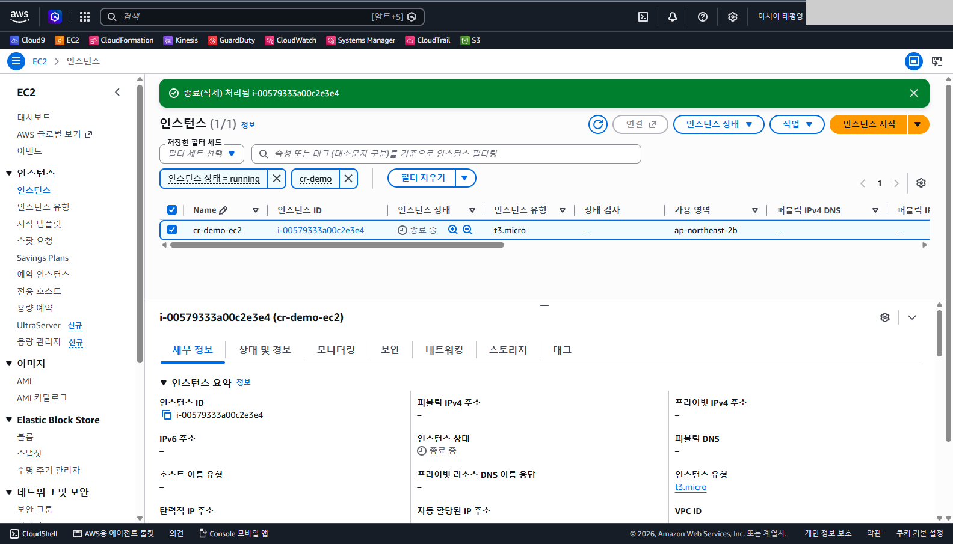Image resolution: width=953 pixels, height=544 pixels.
Task: Open S3 from favorites bar
Action: point(470,40)
